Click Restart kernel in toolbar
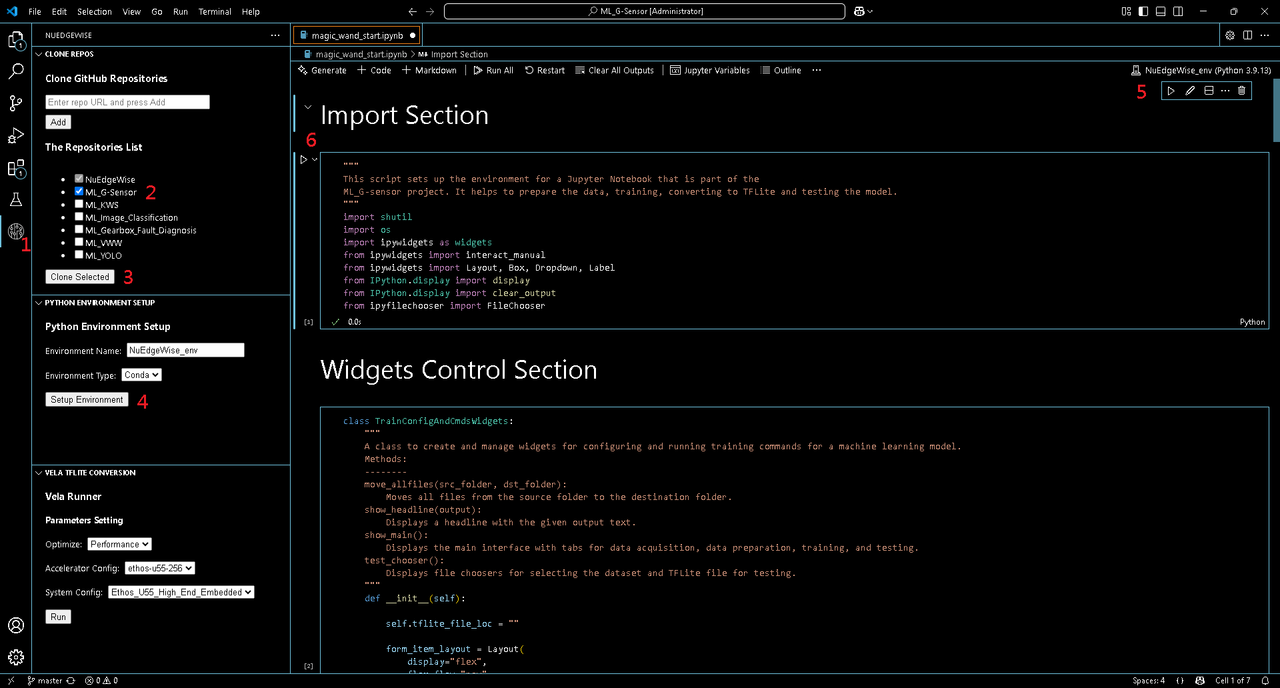1280x688 pixels. tap(545, 70)
